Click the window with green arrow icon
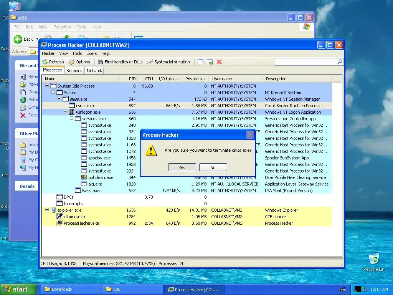Image resolution: width=393 pixels, height=295 pixels. [x=210, y=62]
